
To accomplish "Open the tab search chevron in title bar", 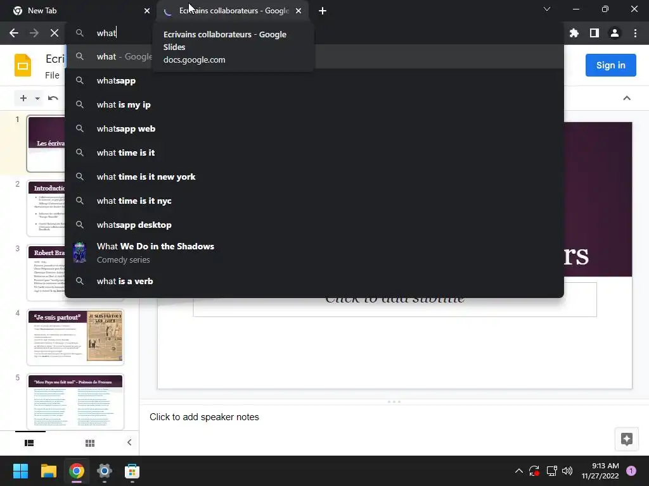I will pos(547,9).
